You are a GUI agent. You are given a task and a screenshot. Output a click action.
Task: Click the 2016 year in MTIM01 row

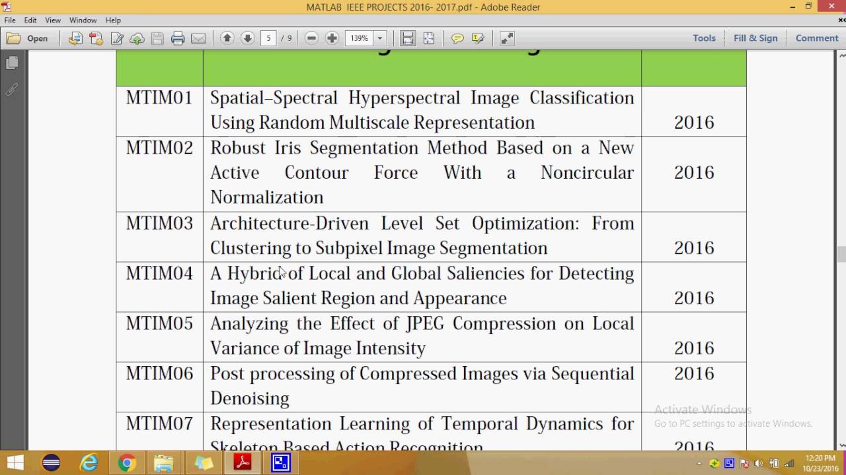point(694,123)
